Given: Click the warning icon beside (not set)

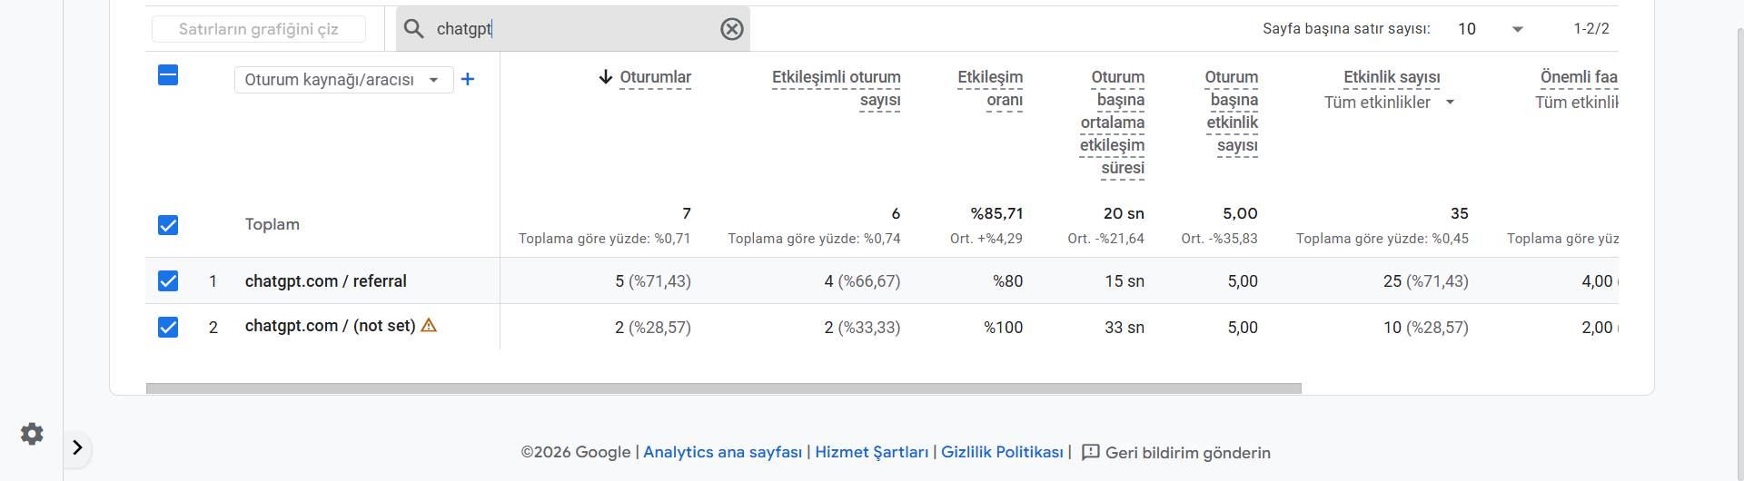Looking at the screenshot, I should pos(429,325).
